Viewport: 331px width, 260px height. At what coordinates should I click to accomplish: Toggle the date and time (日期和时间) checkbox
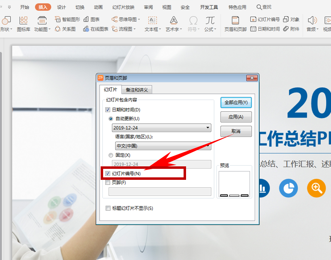coord(108,110)
